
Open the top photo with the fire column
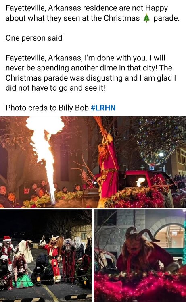[93, 162]
